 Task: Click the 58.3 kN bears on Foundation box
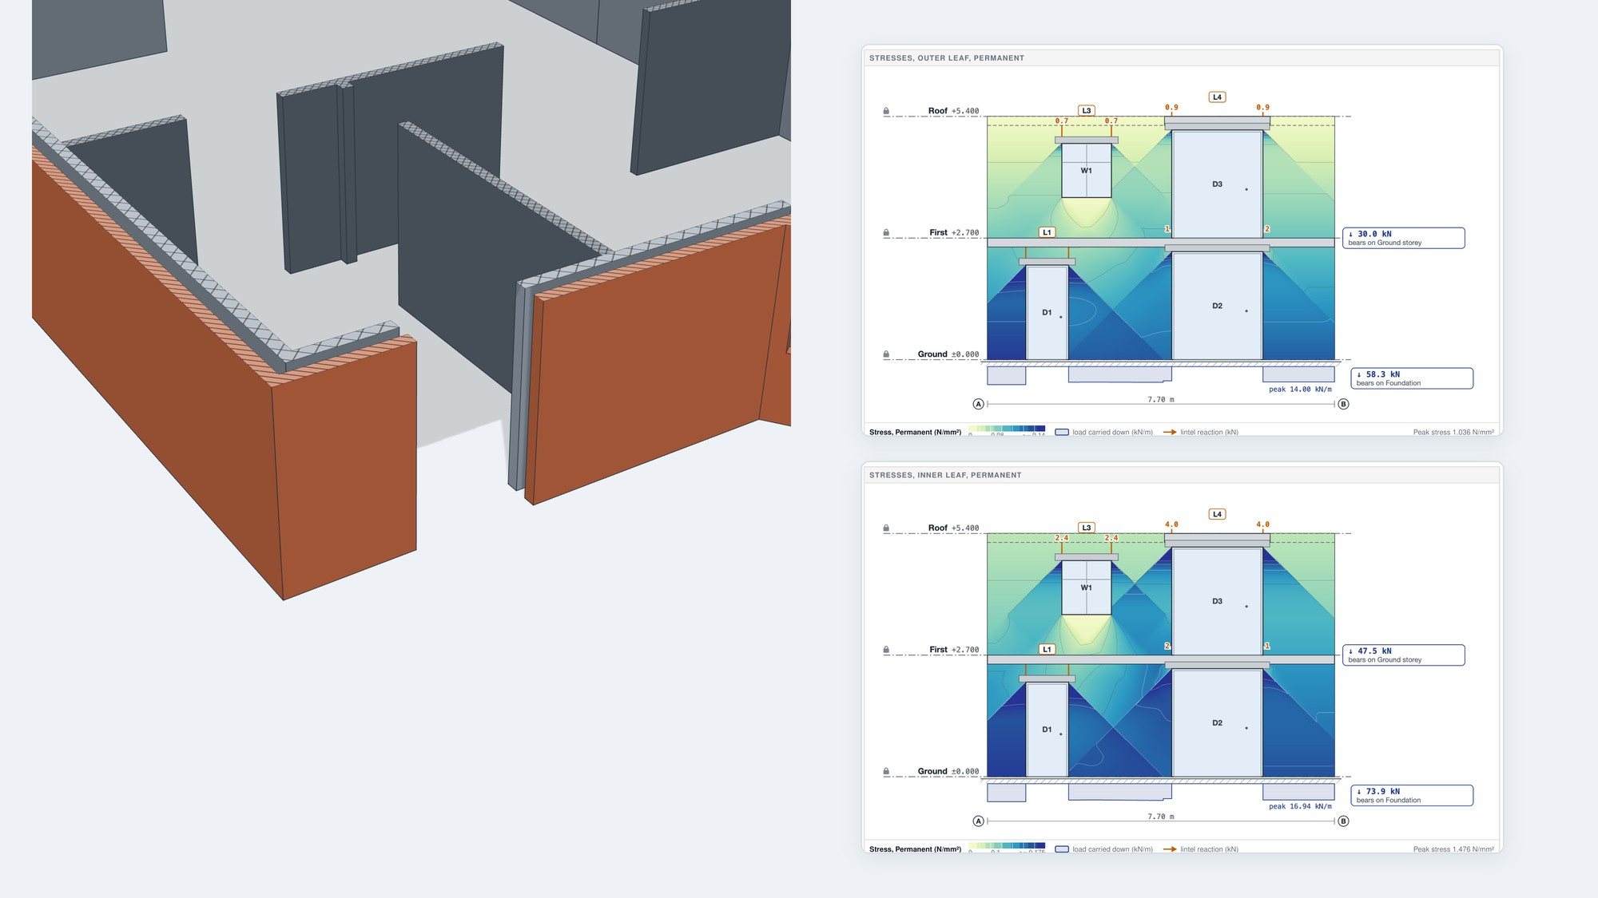point(1411,378)
